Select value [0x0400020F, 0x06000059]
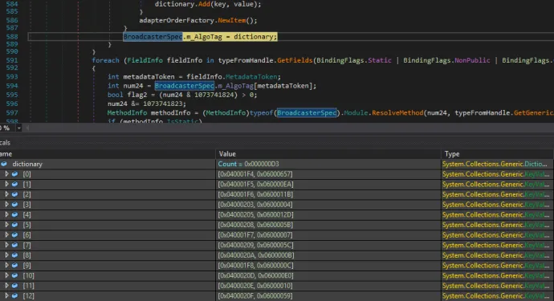The image size is (554, 301). coord(255,295)
